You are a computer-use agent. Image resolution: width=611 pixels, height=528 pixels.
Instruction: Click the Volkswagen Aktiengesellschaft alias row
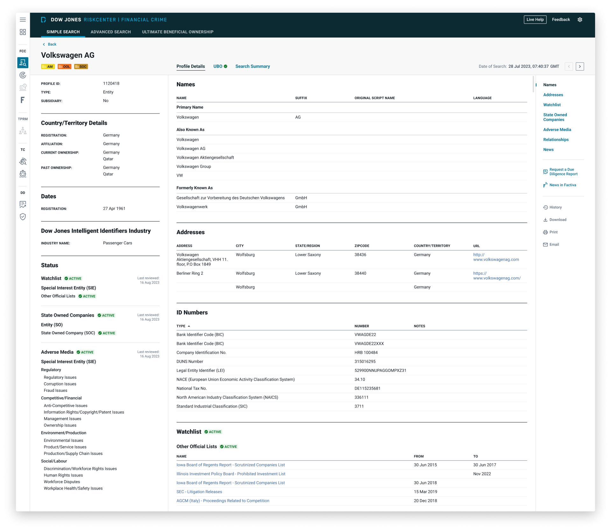tap(352, 158)
